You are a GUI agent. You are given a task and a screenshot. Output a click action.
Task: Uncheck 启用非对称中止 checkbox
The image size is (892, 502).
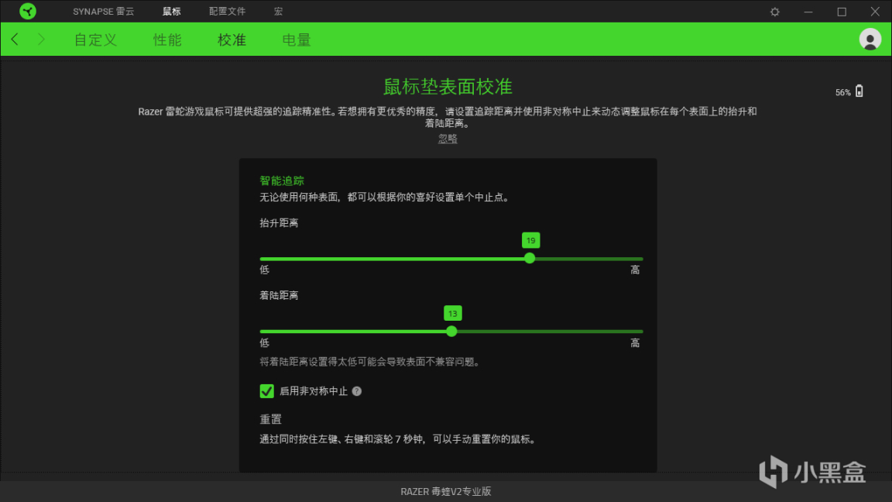(267, 391)
